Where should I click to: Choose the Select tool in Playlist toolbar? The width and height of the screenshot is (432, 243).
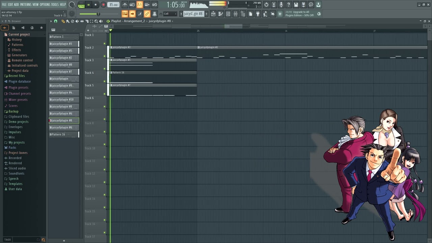pos(91,21)
